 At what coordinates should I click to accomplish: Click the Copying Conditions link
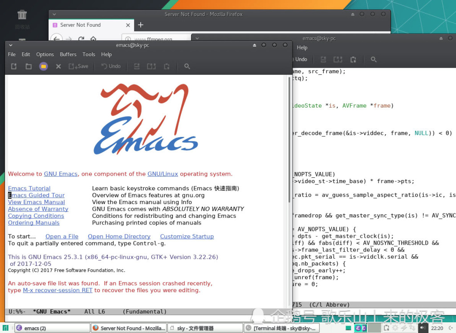[36, 216]
